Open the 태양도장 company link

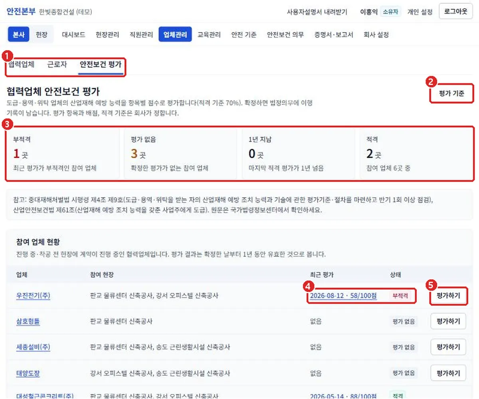click(28, 373)
